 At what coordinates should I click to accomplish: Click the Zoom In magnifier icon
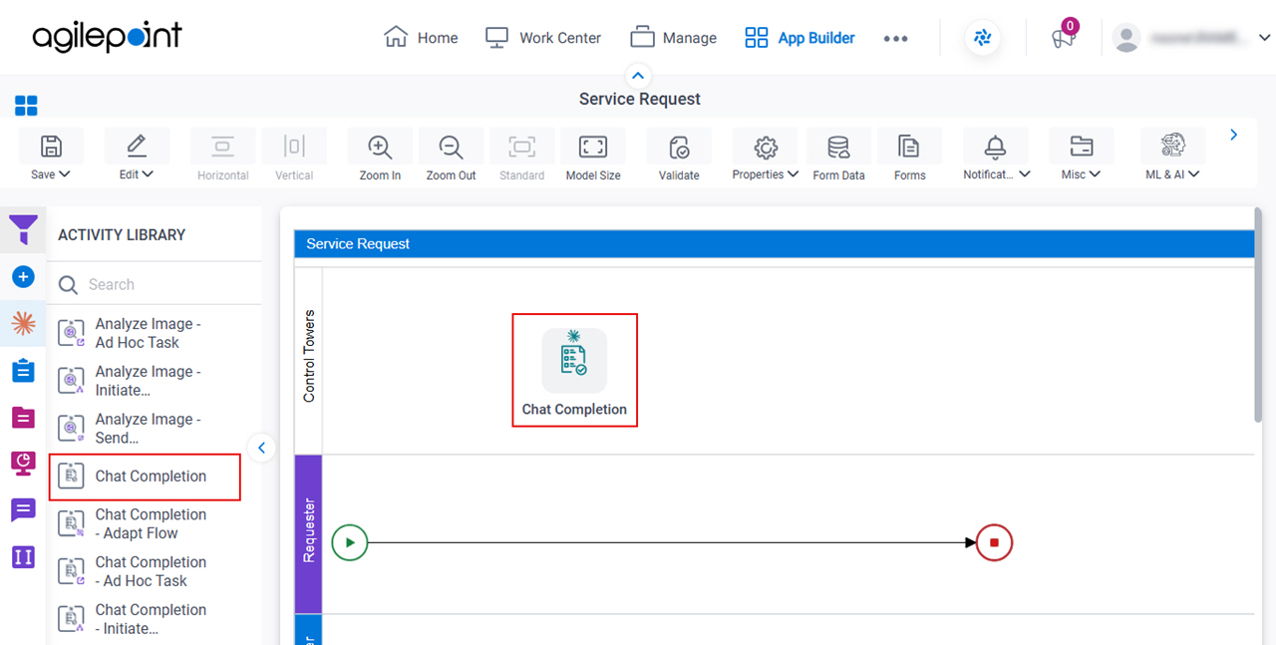[380, 148]
